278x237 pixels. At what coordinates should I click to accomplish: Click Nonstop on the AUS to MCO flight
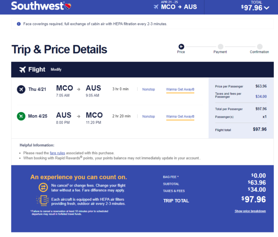pos(149,116)
